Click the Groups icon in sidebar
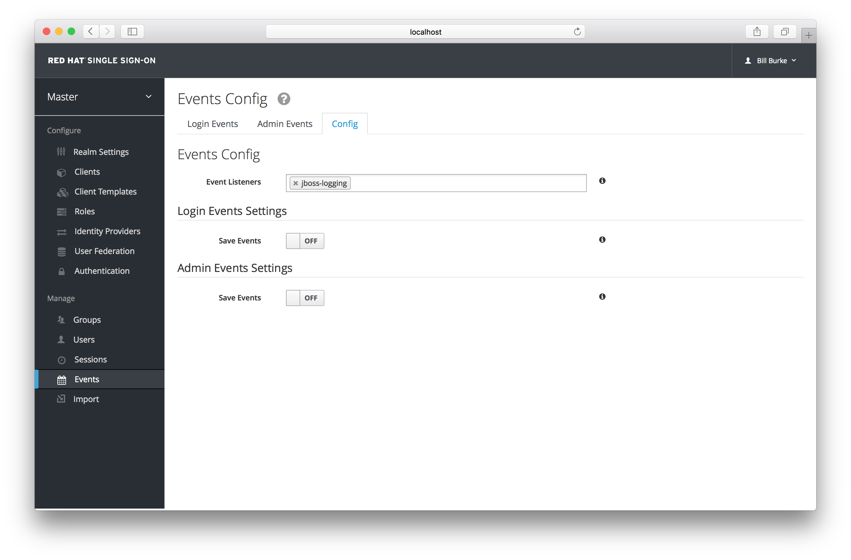 [x=61, y=319]
